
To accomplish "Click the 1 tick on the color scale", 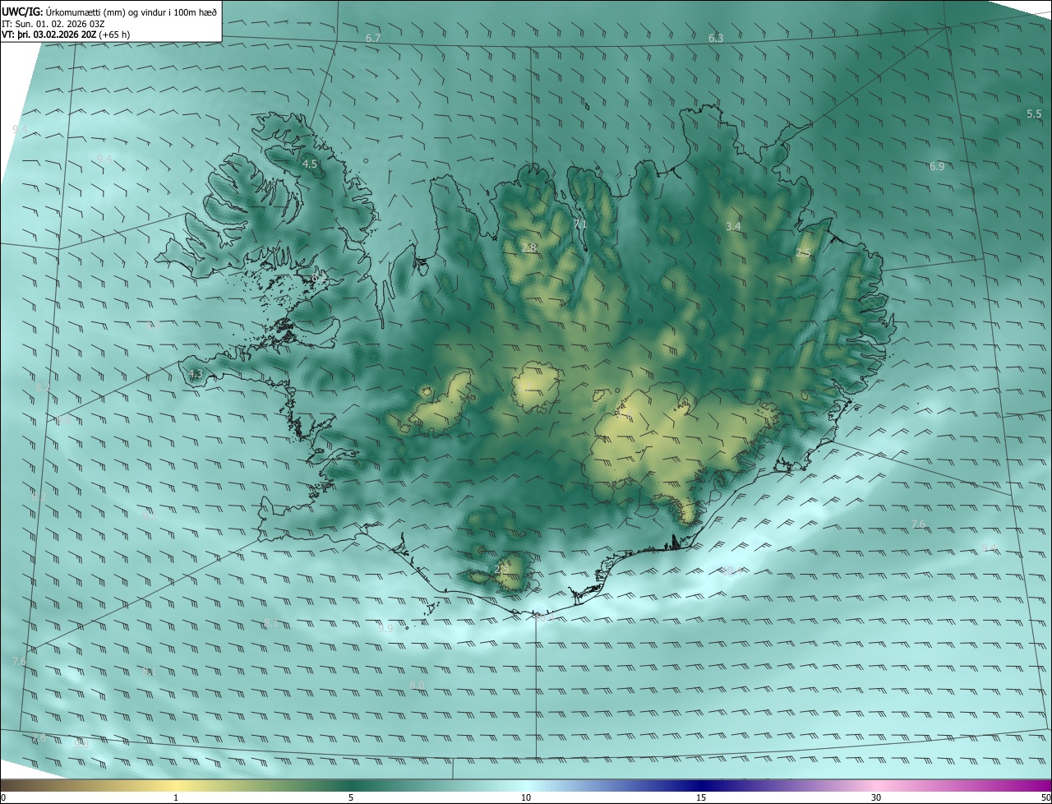I will point(176,798).
